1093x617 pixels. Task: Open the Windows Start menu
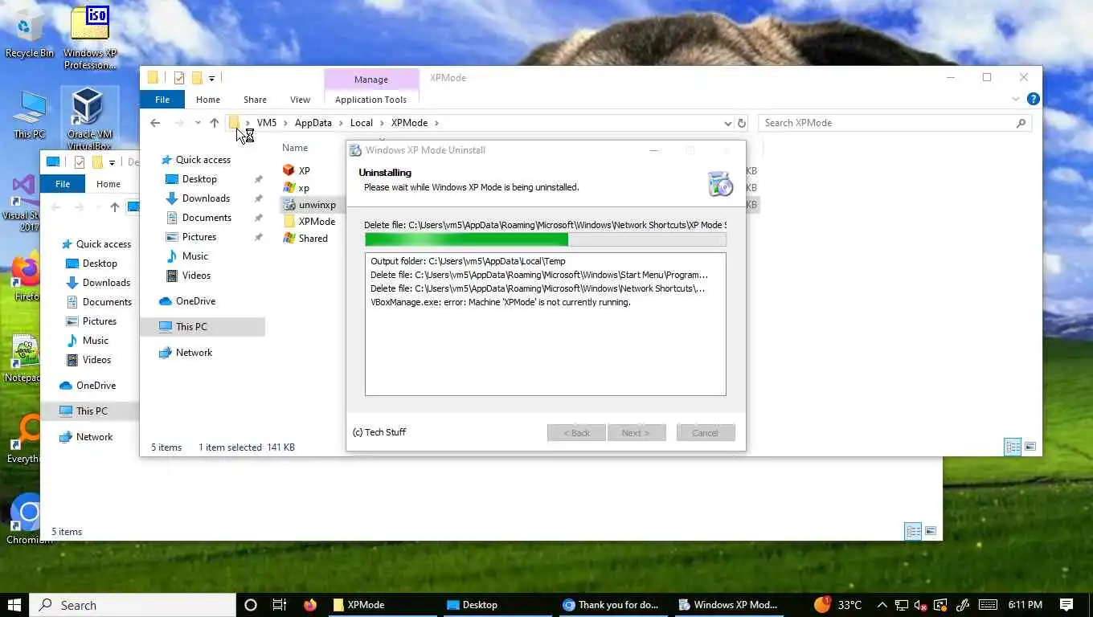[14, 605]
